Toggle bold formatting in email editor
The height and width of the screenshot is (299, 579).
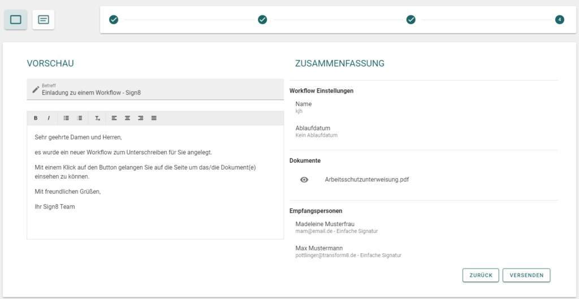click(36, 118)
